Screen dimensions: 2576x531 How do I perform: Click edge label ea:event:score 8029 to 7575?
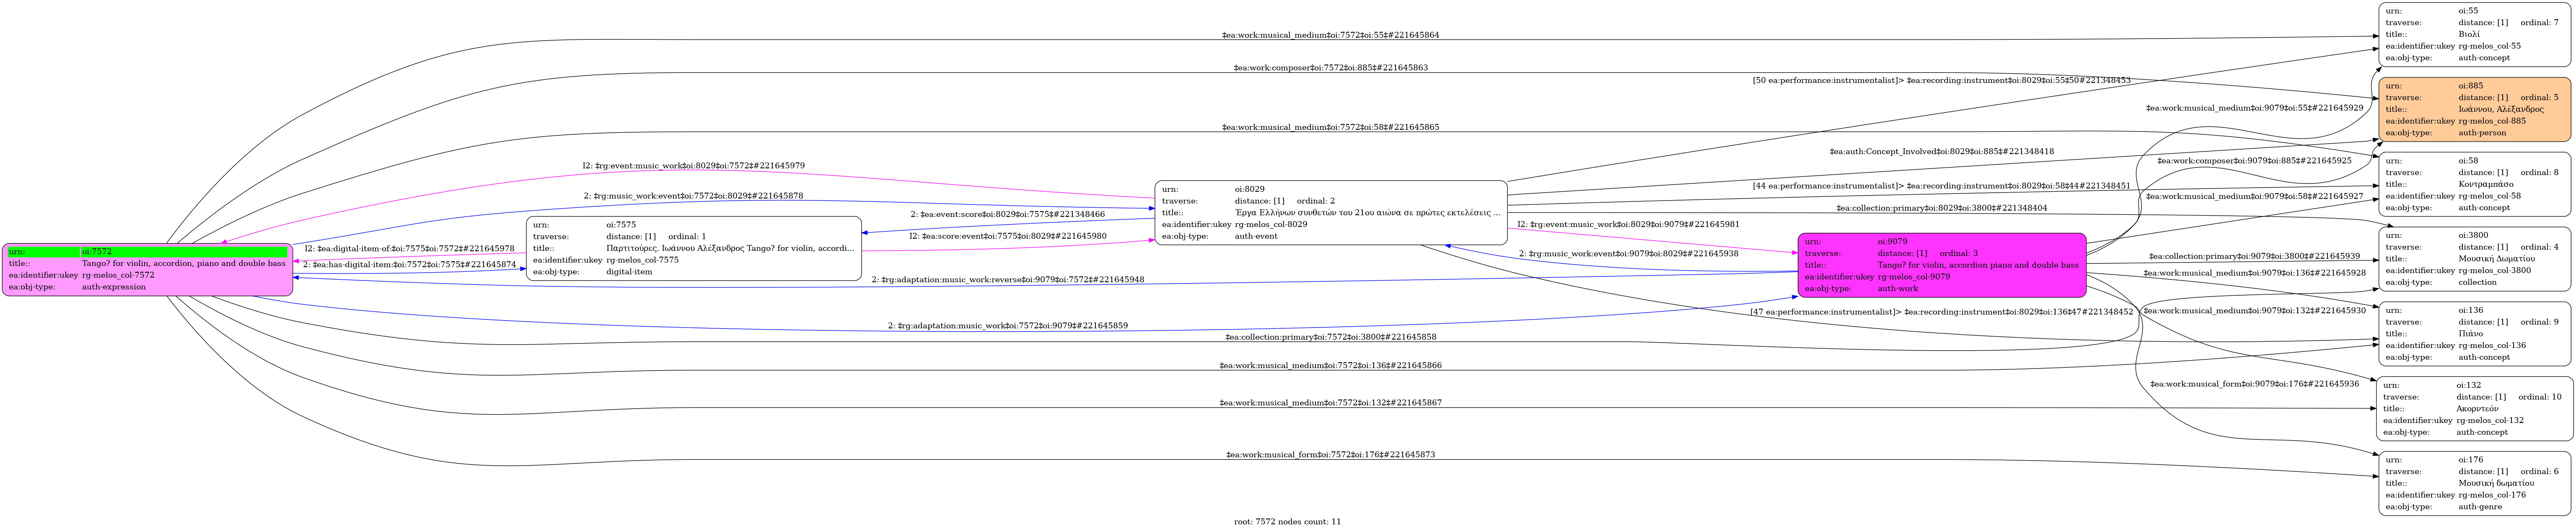point(1007,214)
